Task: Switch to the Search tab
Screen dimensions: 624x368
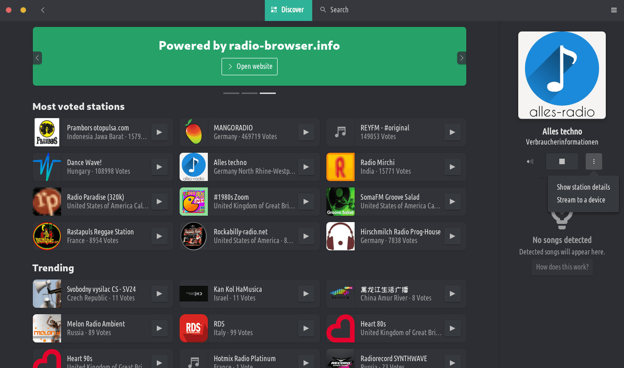Action: pyautogui.click(x=334, y=10)
